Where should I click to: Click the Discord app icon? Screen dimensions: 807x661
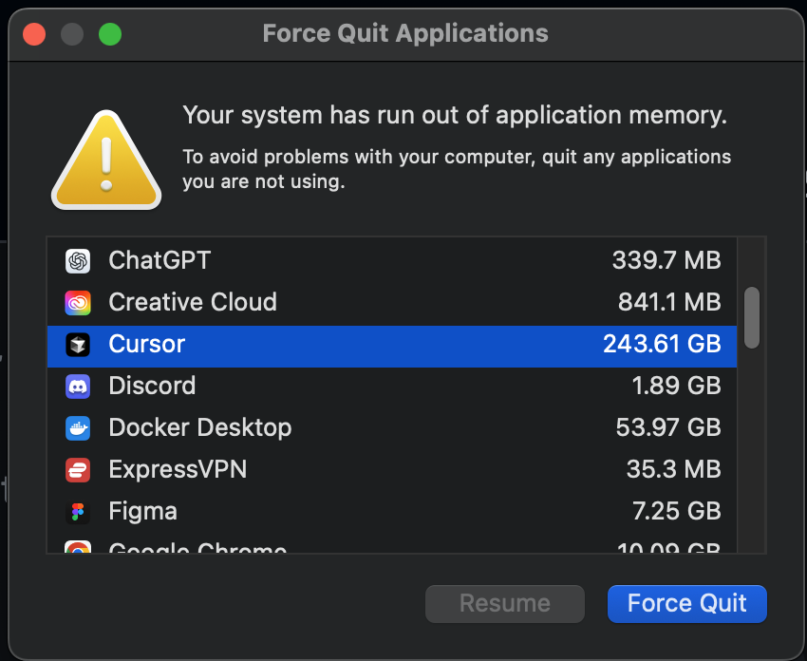pyautogui.click(x=78, y=386)
